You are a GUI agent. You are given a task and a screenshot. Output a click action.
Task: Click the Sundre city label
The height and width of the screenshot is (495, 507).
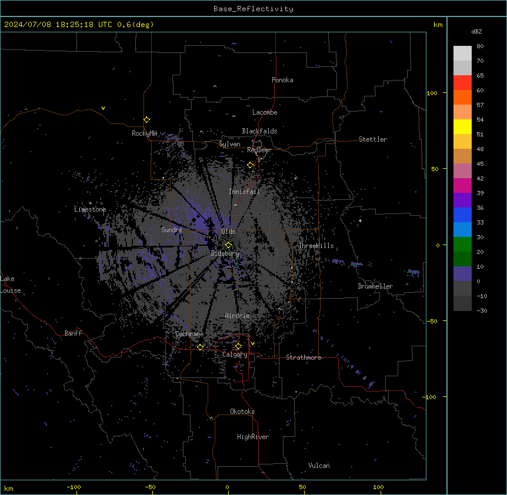(x=172, y=230)
